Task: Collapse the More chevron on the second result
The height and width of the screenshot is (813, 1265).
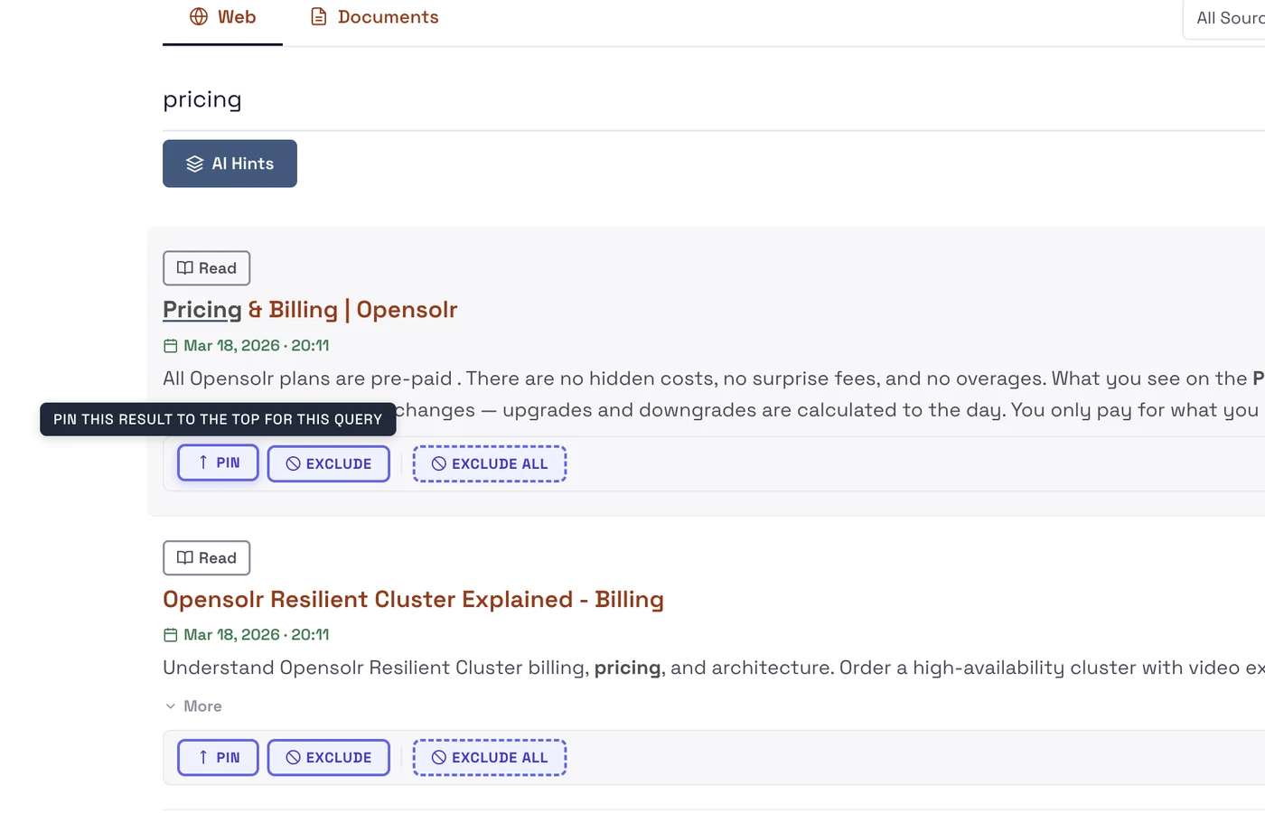Action: [171, 706]
